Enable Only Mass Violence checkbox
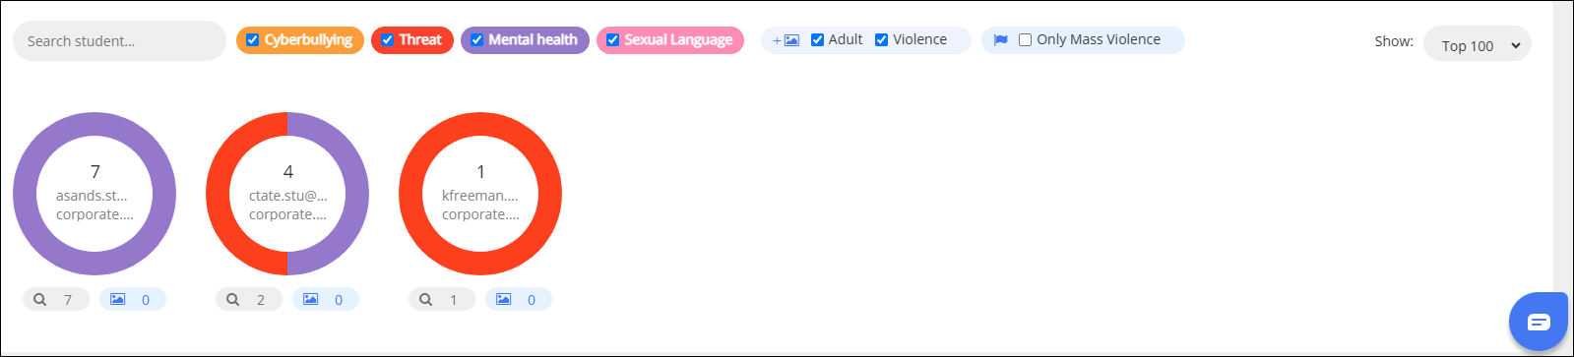Screen dimensions: 1574x357 pyautogui.click(x=1026, y=40)
